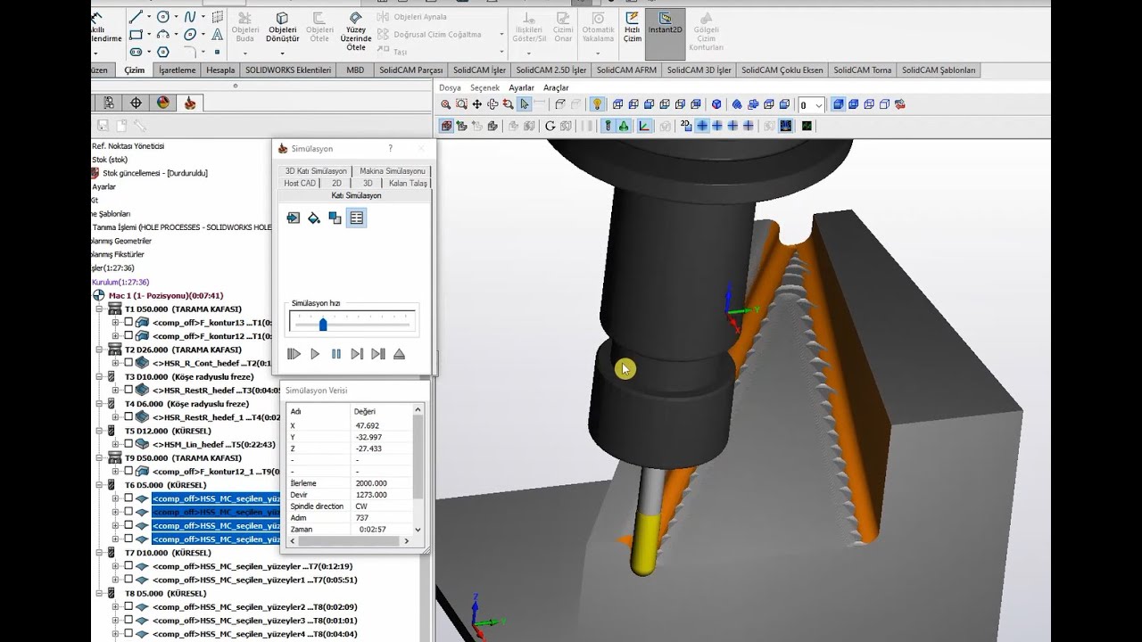
Task: Toggle the simulation data list icon
Action: [356, 218]
